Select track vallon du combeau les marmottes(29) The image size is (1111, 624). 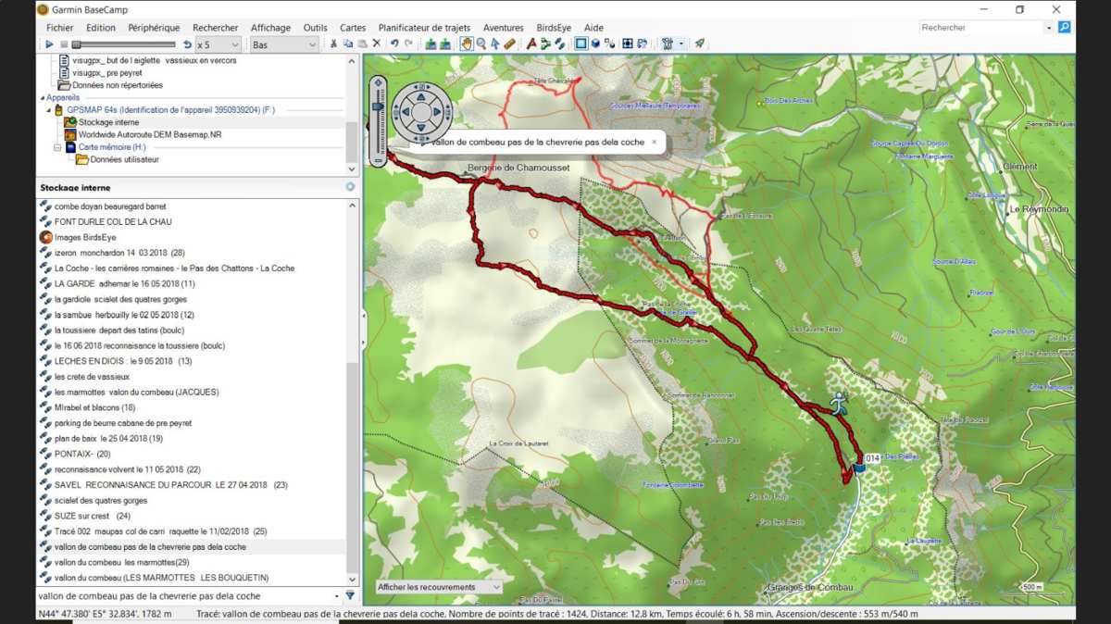tap(121, 562)
